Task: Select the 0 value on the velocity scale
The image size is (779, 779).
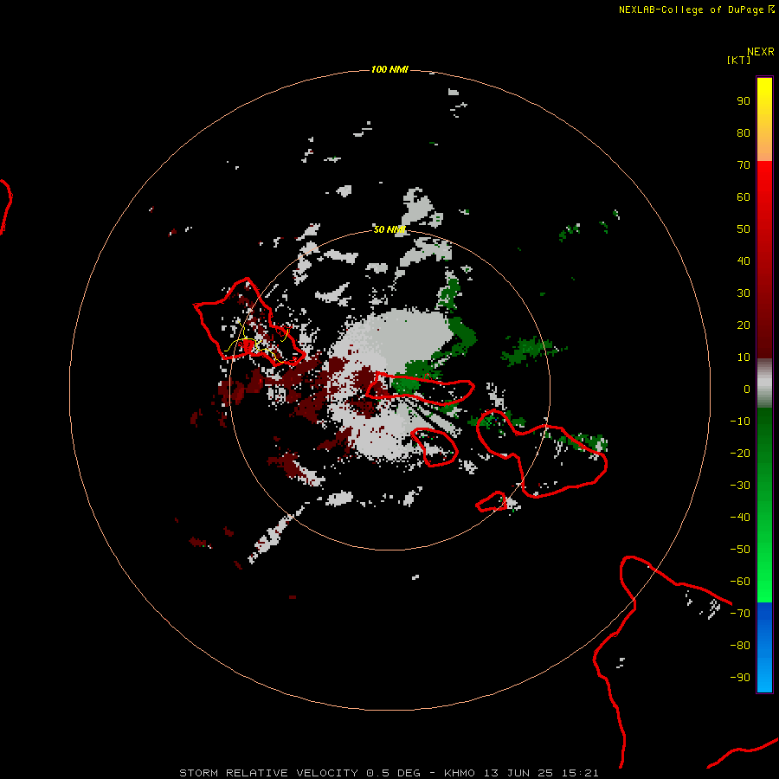Action: click(747, 389)
